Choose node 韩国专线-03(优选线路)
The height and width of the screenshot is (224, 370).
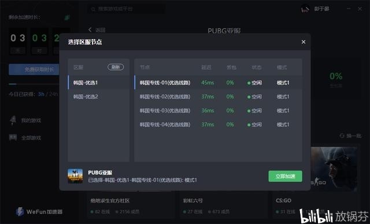pyautogui.click(x=219, y=110)
